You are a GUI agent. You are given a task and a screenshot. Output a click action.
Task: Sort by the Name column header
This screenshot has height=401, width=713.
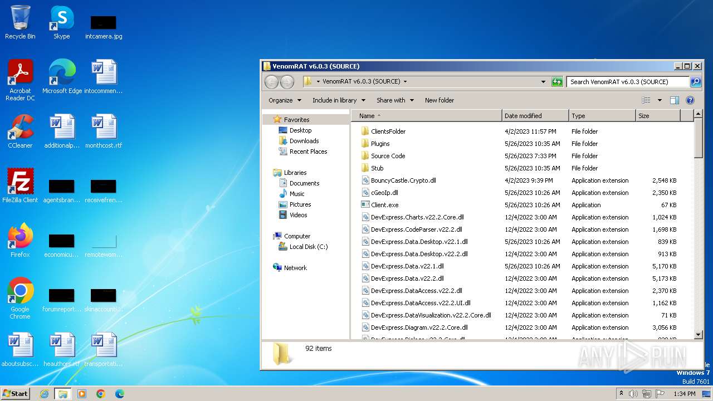pos(426,116)
